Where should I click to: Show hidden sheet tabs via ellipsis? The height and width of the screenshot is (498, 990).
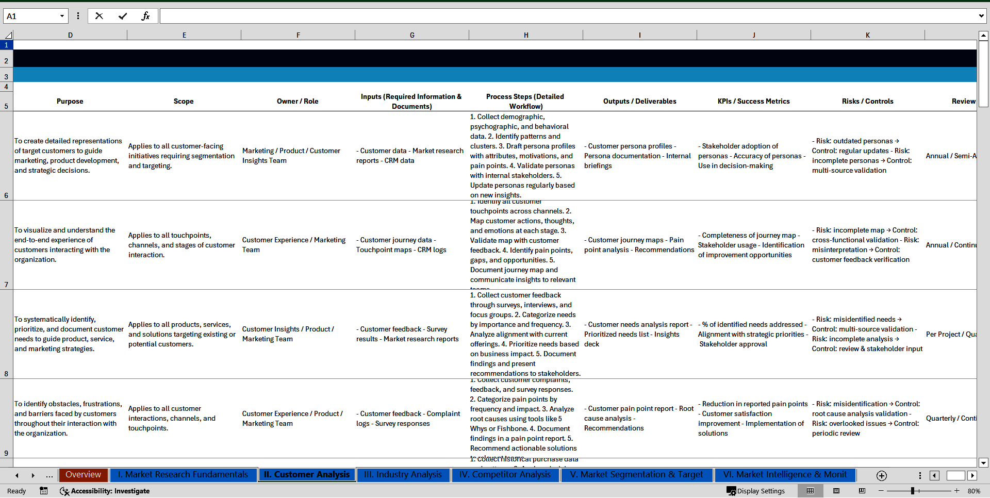pos(49,475)
